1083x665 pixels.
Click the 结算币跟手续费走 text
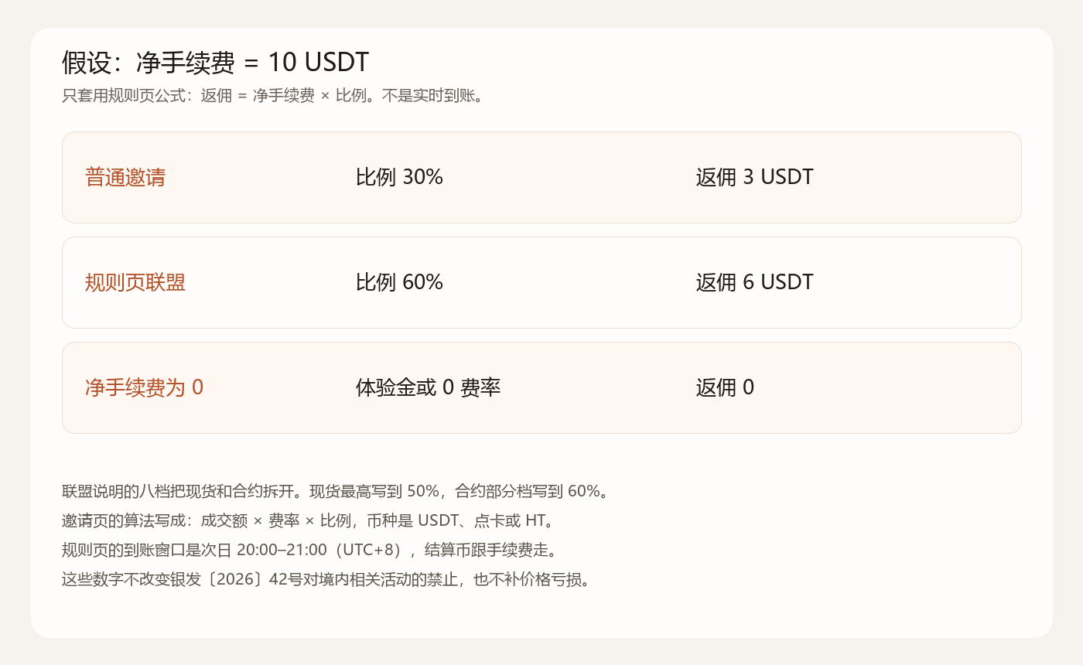pos(487,550)
